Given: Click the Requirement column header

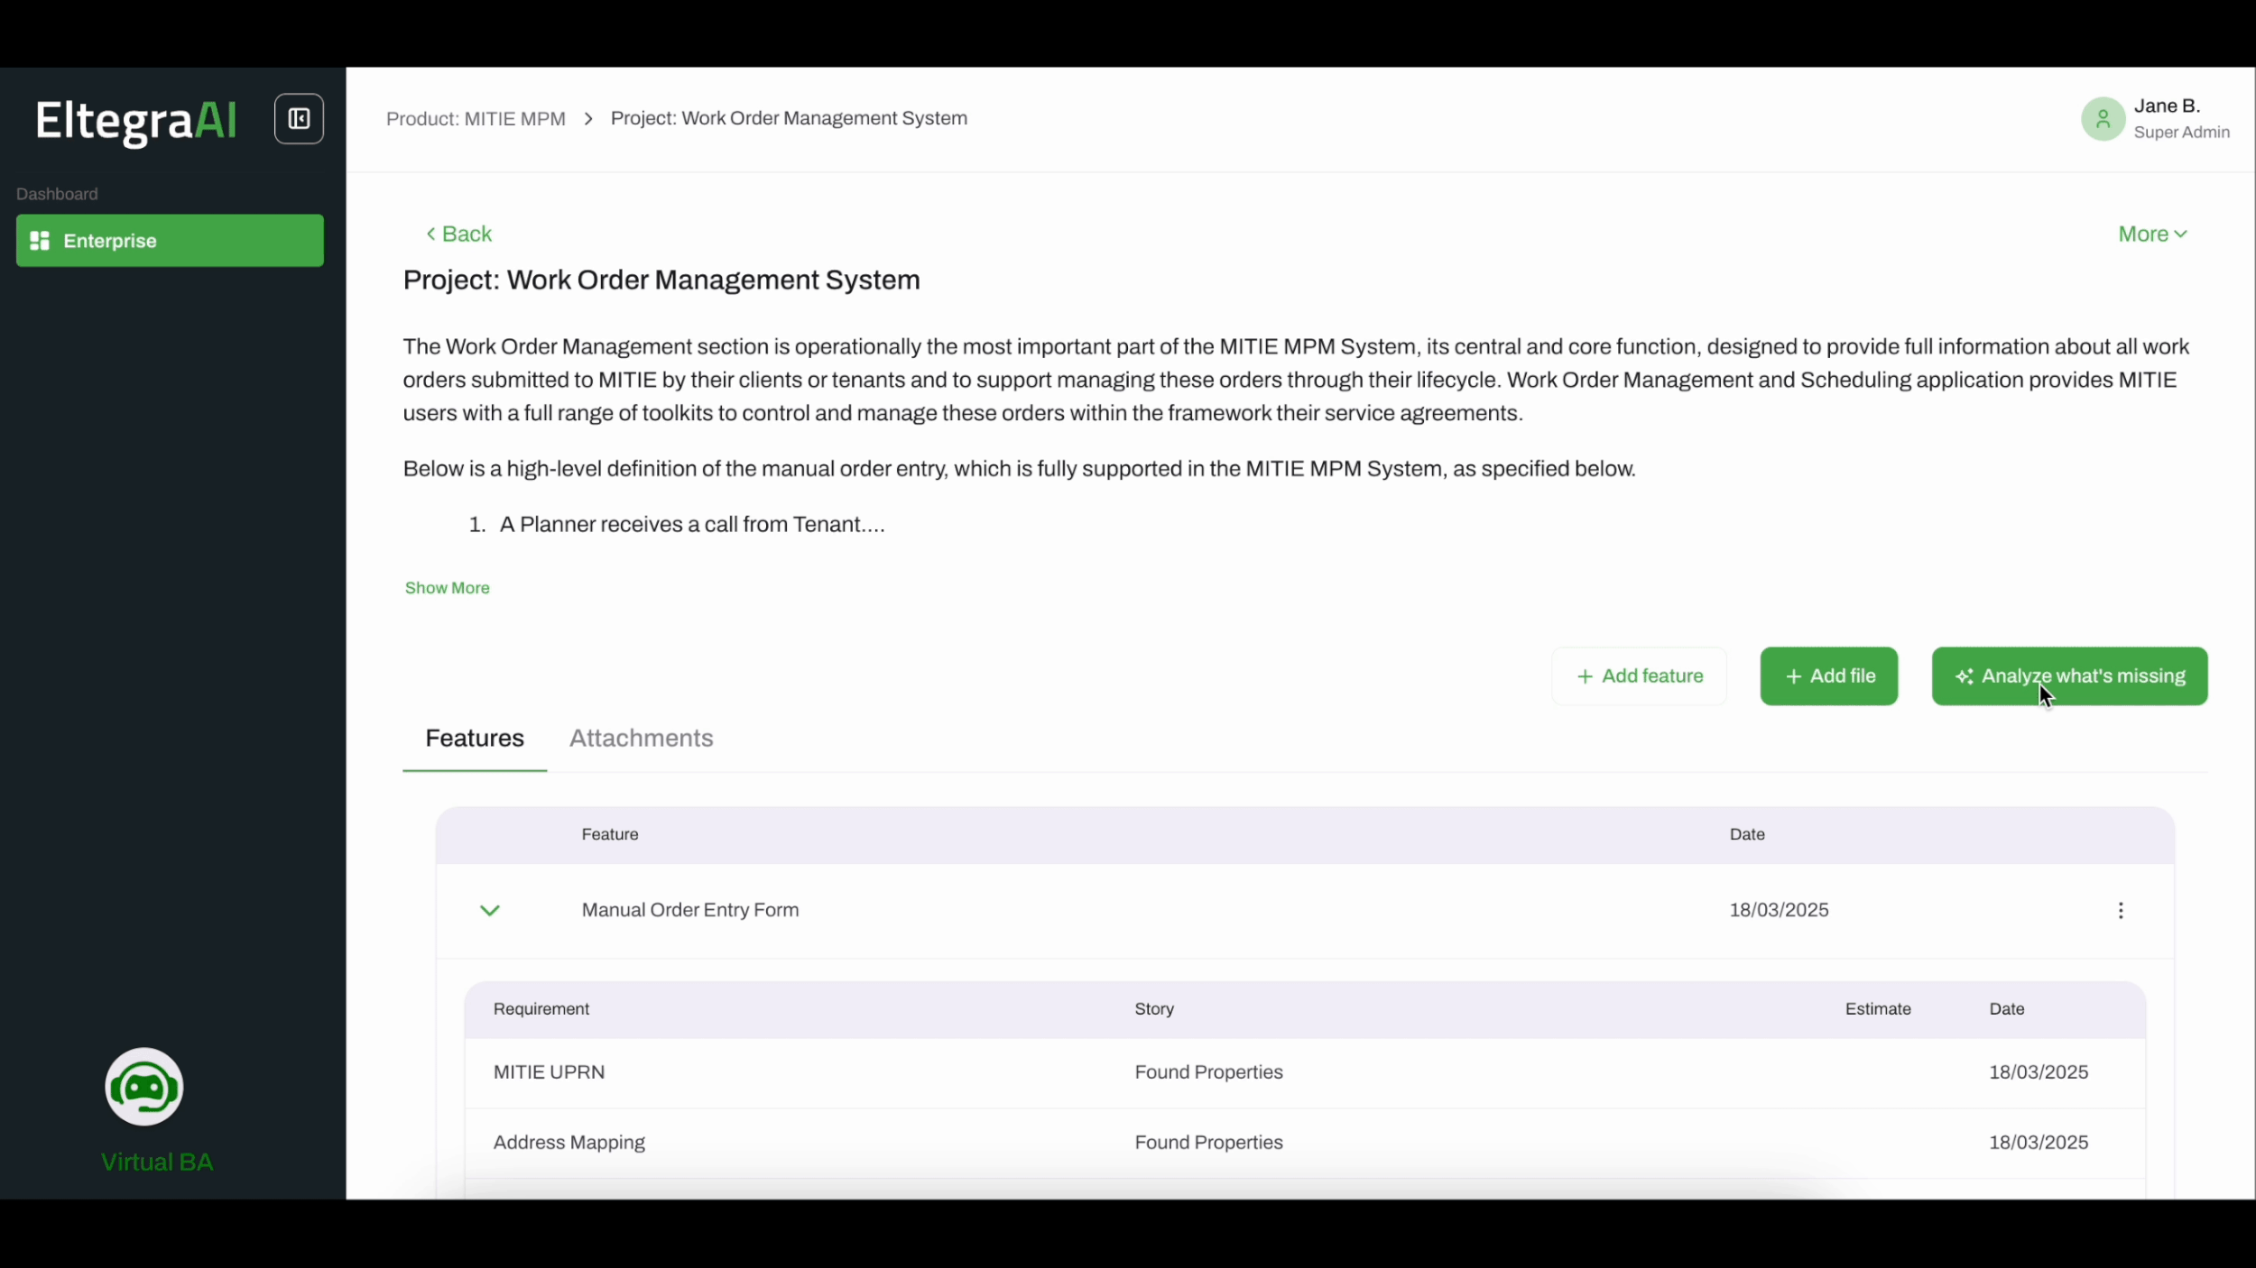Looking at the screenshot, I should (541, 1009).
